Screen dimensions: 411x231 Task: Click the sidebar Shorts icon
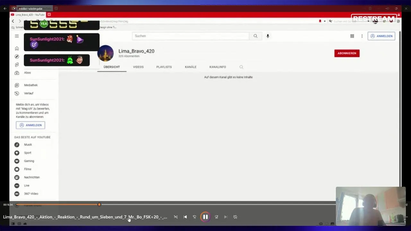coord(17,64)
